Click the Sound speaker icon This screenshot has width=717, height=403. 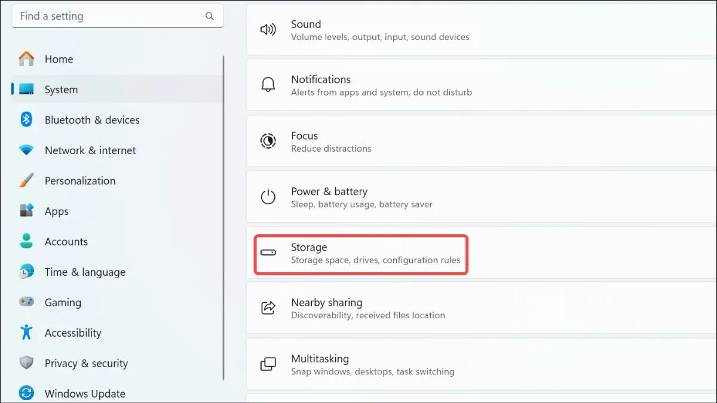pyautogui.click(x=268, y=29)
